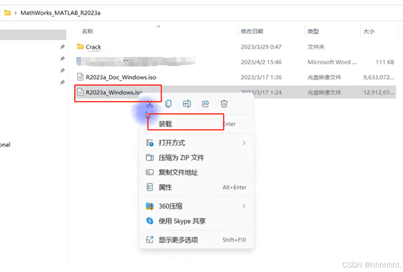Choose 压缩为 ZIP 文件 option

[197, 158]
